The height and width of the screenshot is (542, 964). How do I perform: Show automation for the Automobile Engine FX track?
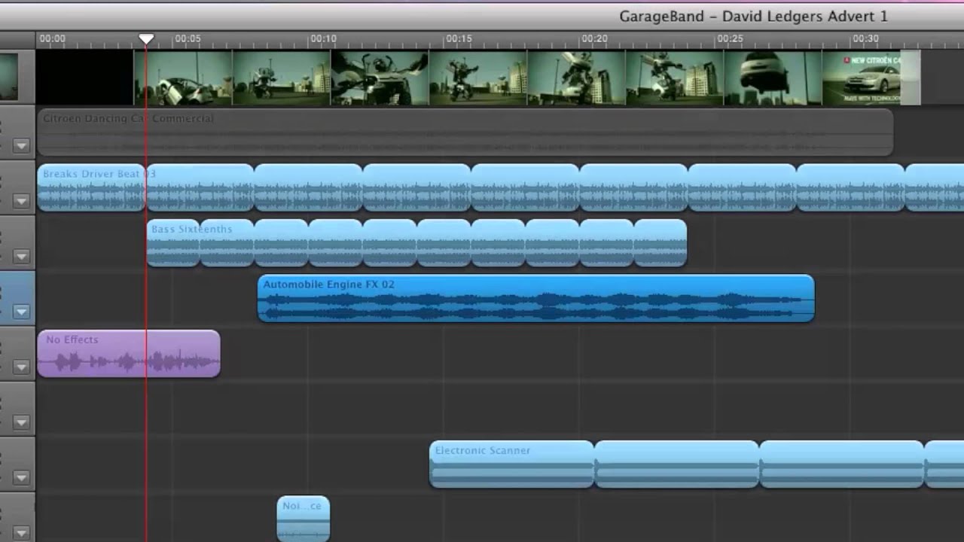pyautogui.click(x=21, y=312)
